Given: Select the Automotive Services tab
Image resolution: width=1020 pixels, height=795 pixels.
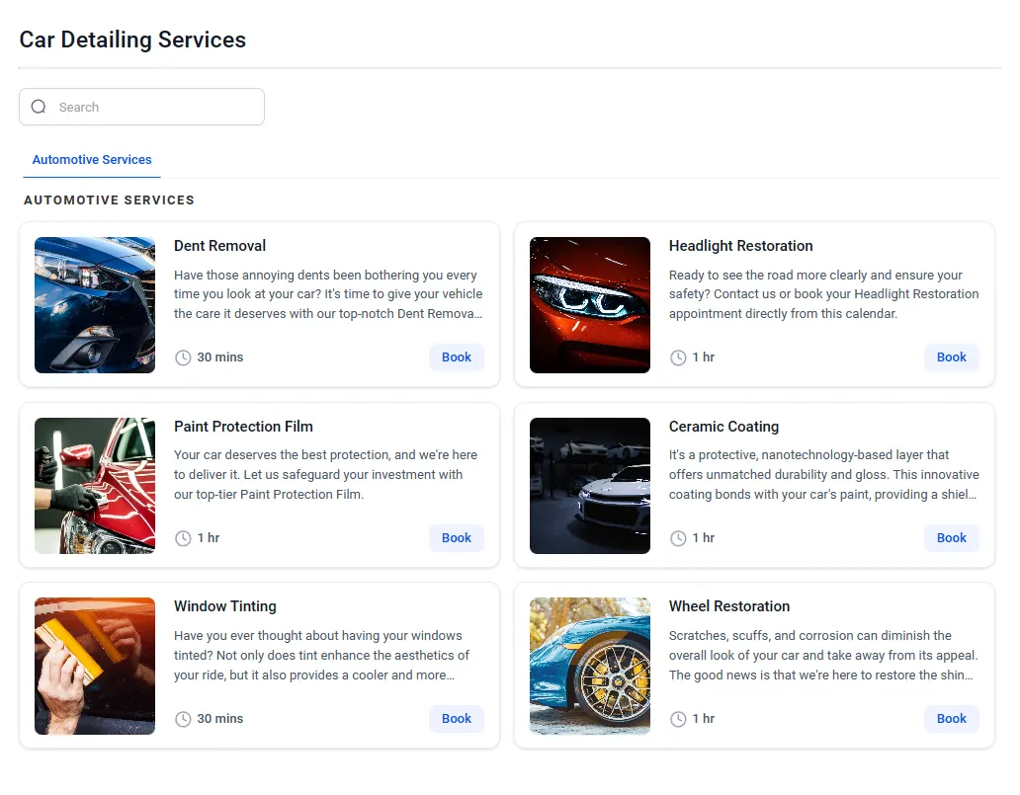Looking at the screenshot, I should [92, 160].
